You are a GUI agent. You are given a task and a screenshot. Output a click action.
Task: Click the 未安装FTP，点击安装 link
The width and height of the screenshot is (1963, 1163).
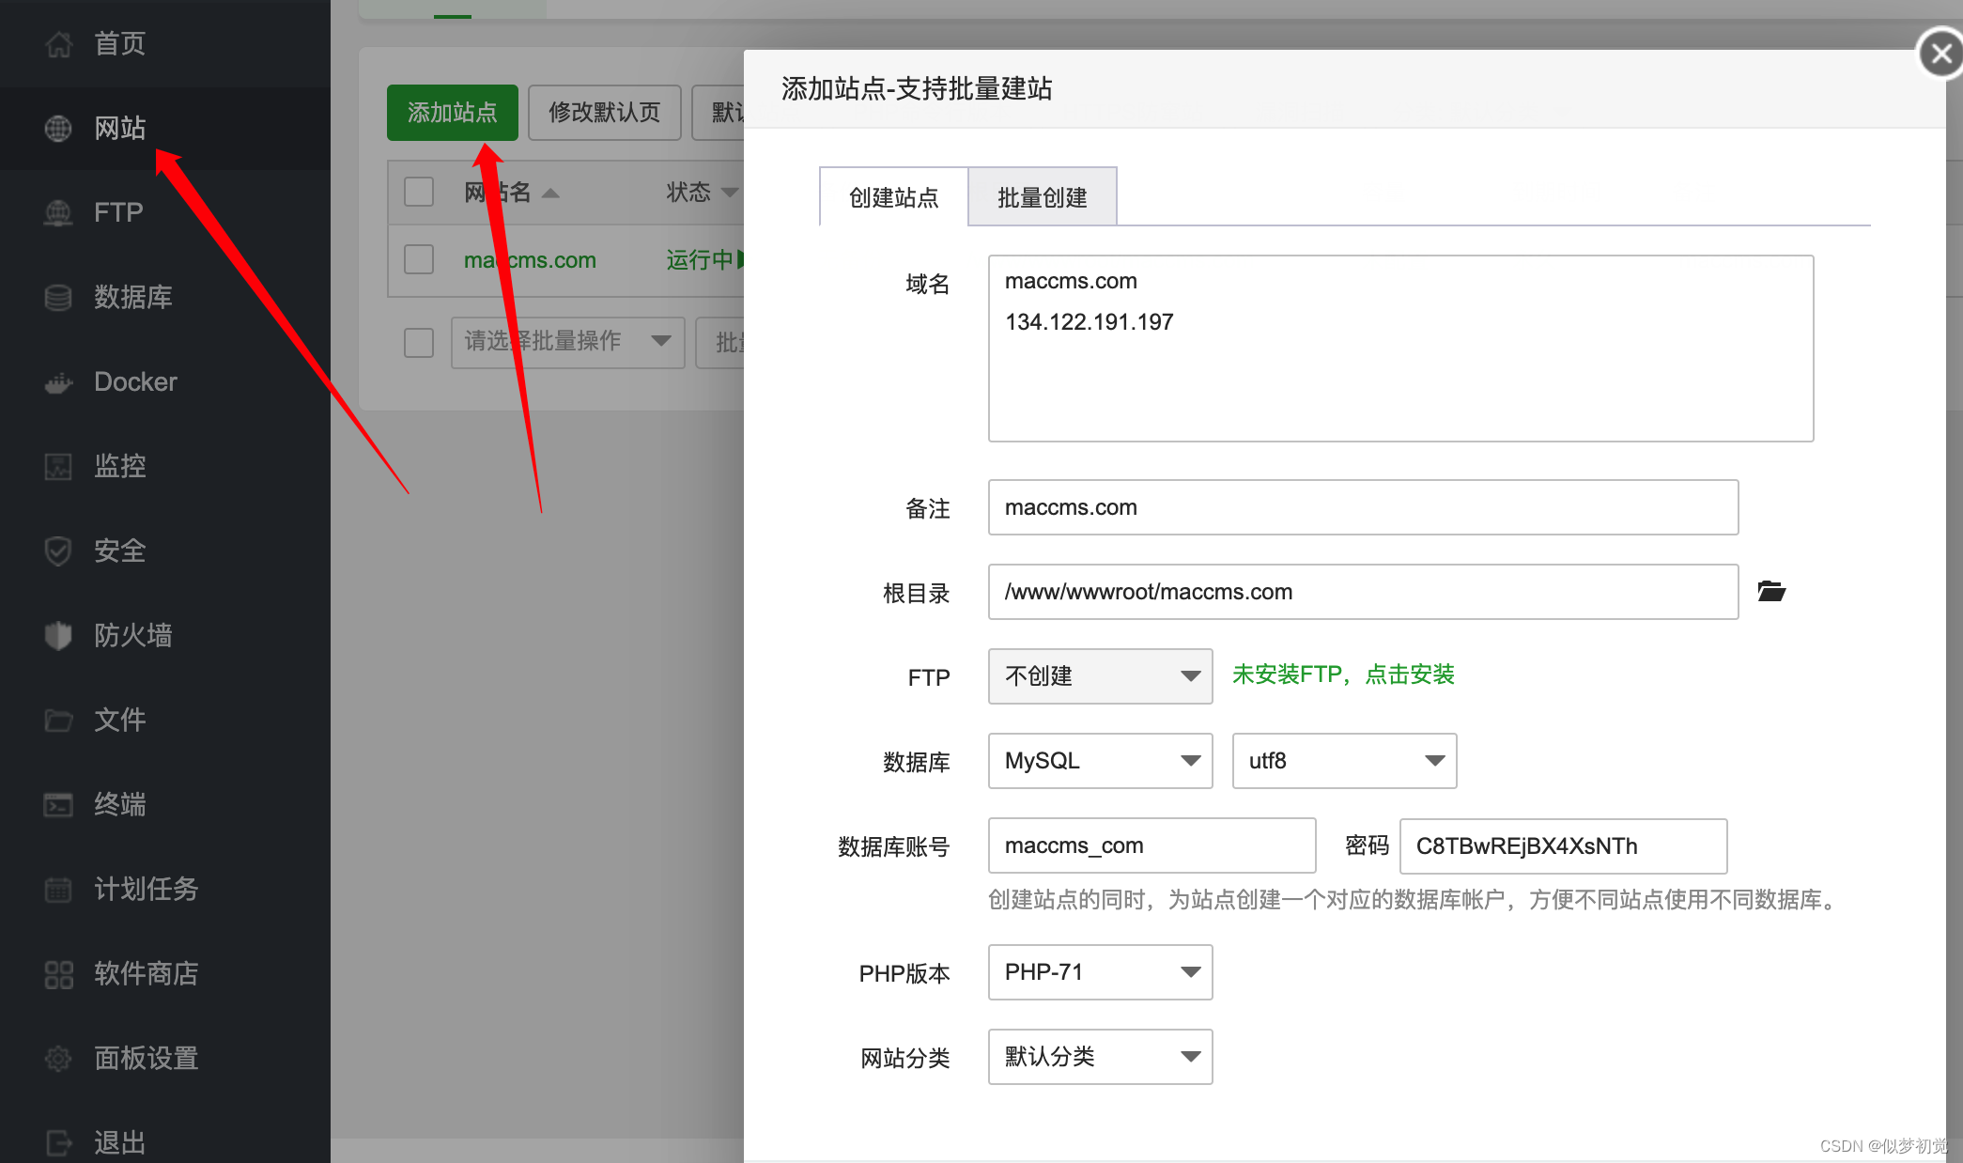[1343, 675]
